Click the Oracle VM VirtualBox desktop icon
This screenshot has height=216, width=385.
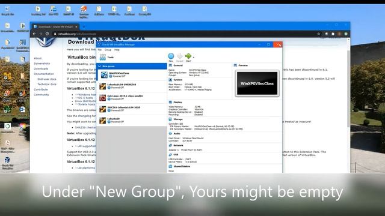point(7,163)
